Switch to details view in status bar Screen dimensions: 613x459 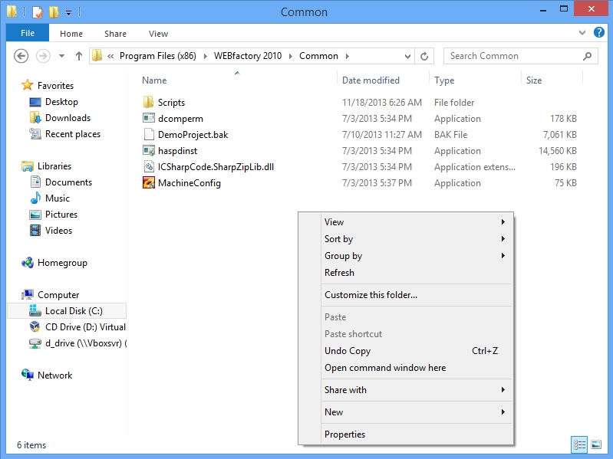[580, 444]
